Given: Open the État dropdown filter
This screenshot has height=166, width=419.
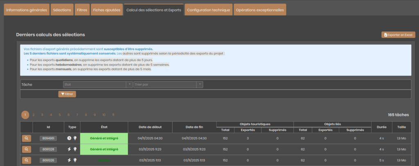Looking at the screenshot, I should pos(95,84).
